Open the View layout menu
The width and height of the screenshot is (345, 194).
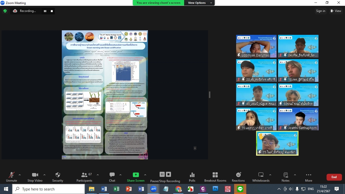pos(336,11)
